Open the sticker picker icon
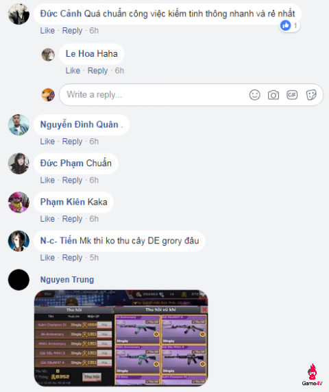This screenshot has width=329, height=392. coord(311,94)
